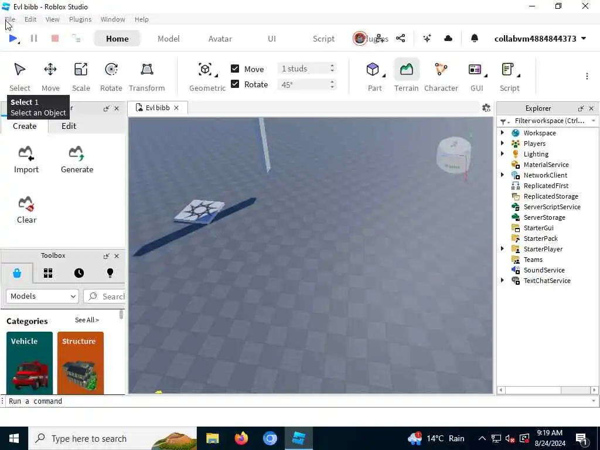Screen dimensions: 600x450
Task: Open the Toolbox Inventory grid tab
Action: [x=48, y=273]
